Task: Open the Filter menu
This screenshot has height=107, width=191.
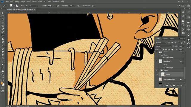Action: click(x=40, y=1)
